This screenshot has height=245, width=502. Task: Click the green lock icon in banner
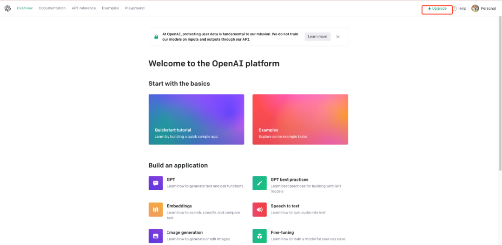point(156,37)
